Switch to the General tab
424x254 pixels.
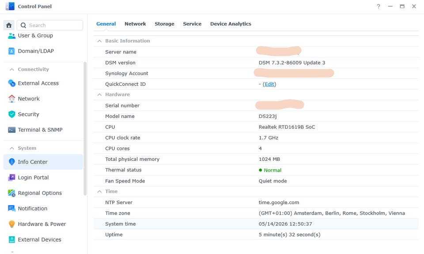point(106,24)
